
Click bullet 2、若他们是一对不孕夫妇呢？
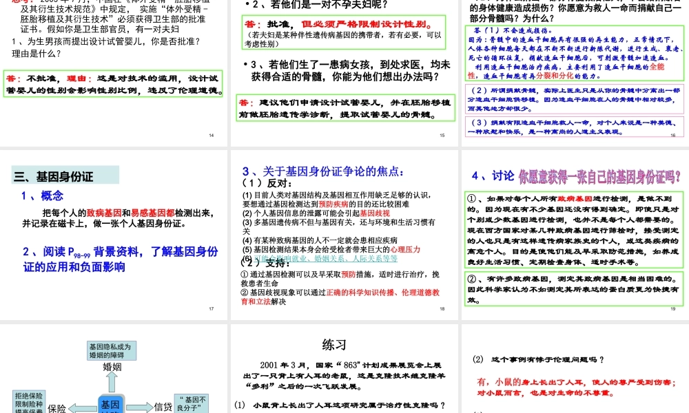tap(317, 5)
